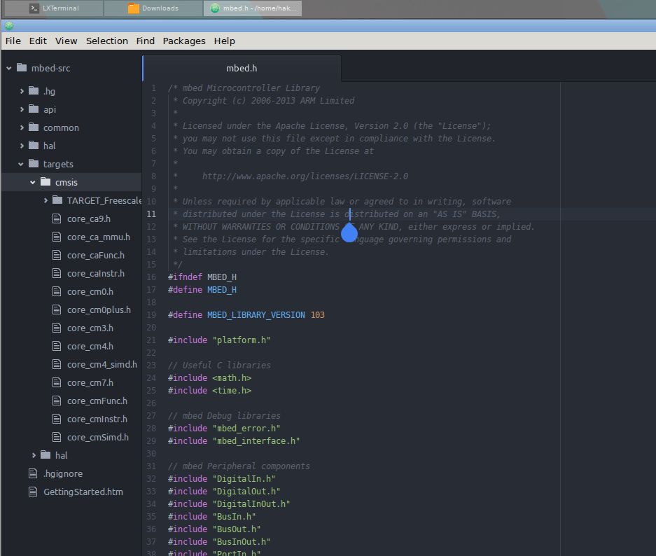Viewport: 656px width, 556px height.
Task: Open the Find menu
Action: click(x=145, y=41)
